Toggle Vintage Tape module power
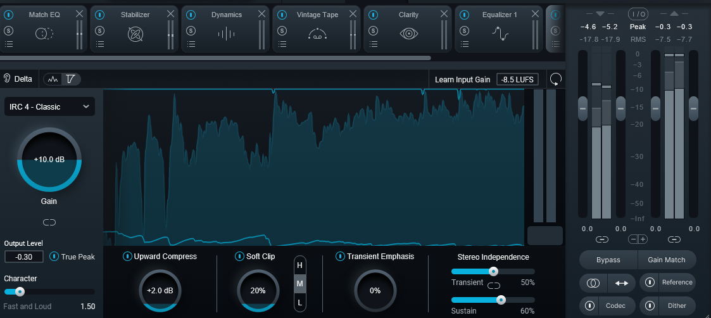The height and width of the screenshot is (318, 711). pos(282,15)
